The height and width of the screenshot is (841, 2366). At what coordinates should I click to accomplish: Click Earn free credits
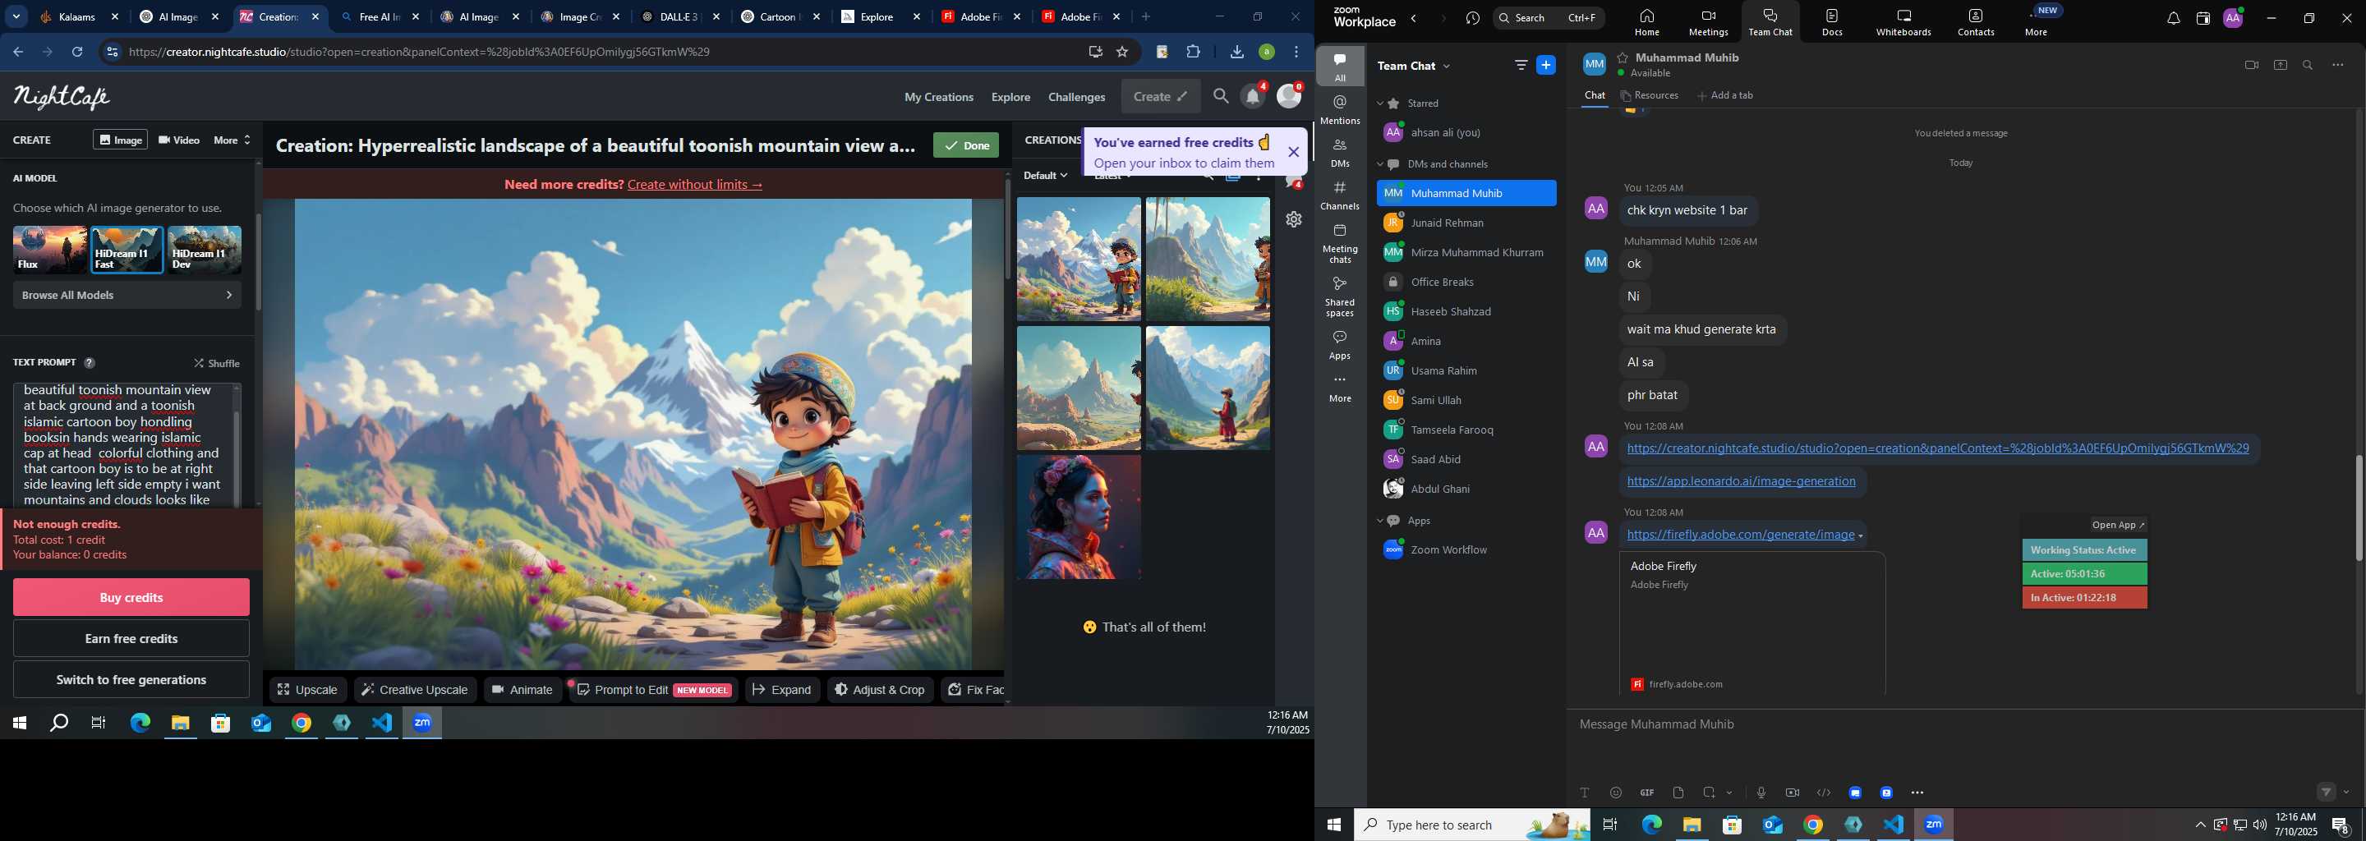(131, 638)
